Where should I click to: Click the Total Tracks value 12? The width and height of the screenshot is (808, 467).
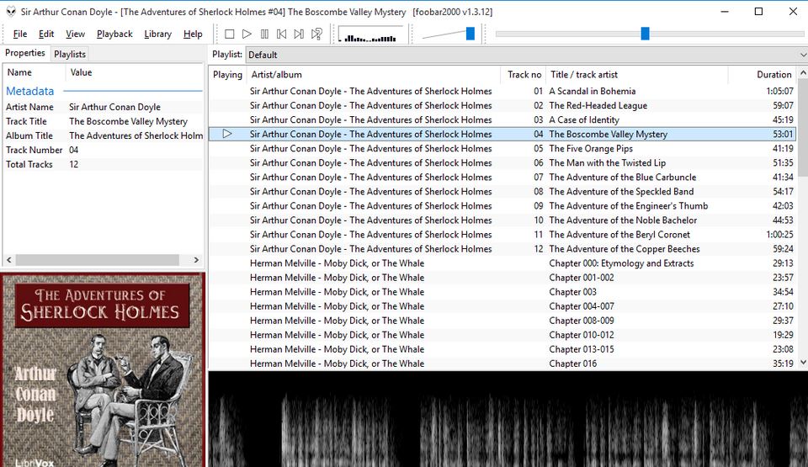(x=74, y=165)
